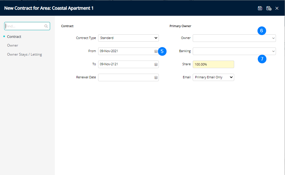Viewport: 285px width, 175px height.
Task: Close the New Contract dialog
Action: [x=277, y=8]
